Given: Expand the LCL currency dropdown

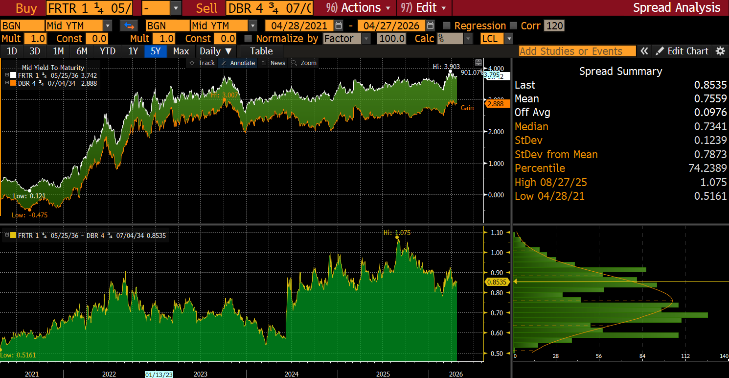Looking at the screenshot, I should [x=509, y=39].
